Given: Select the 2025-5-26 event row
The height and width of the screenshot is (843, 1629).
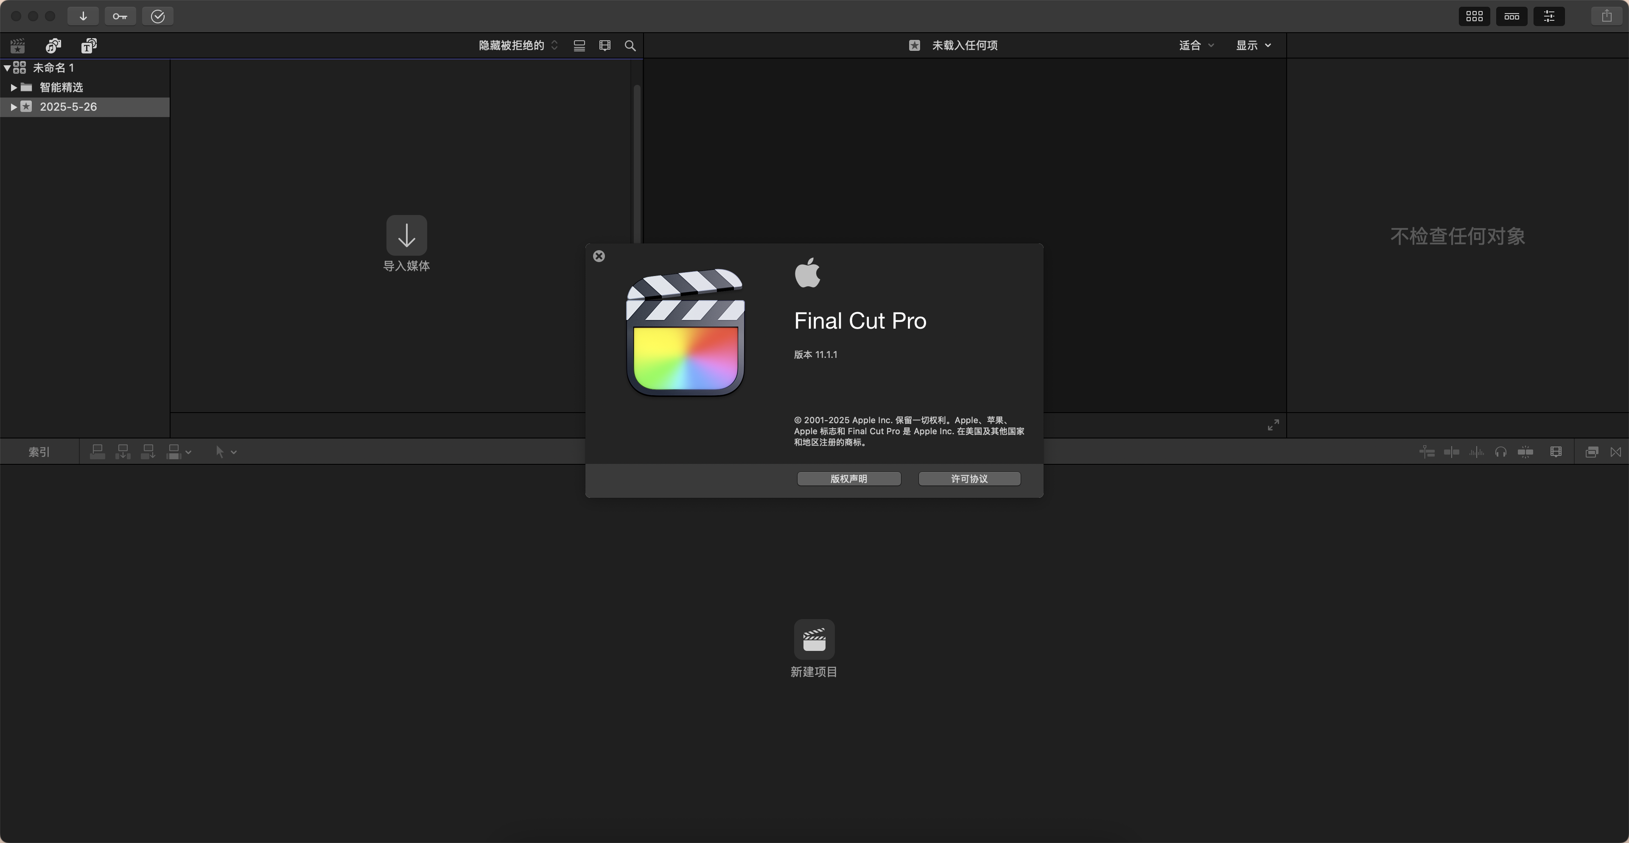Looking at the screenshot, I should (x=85, y=107).
